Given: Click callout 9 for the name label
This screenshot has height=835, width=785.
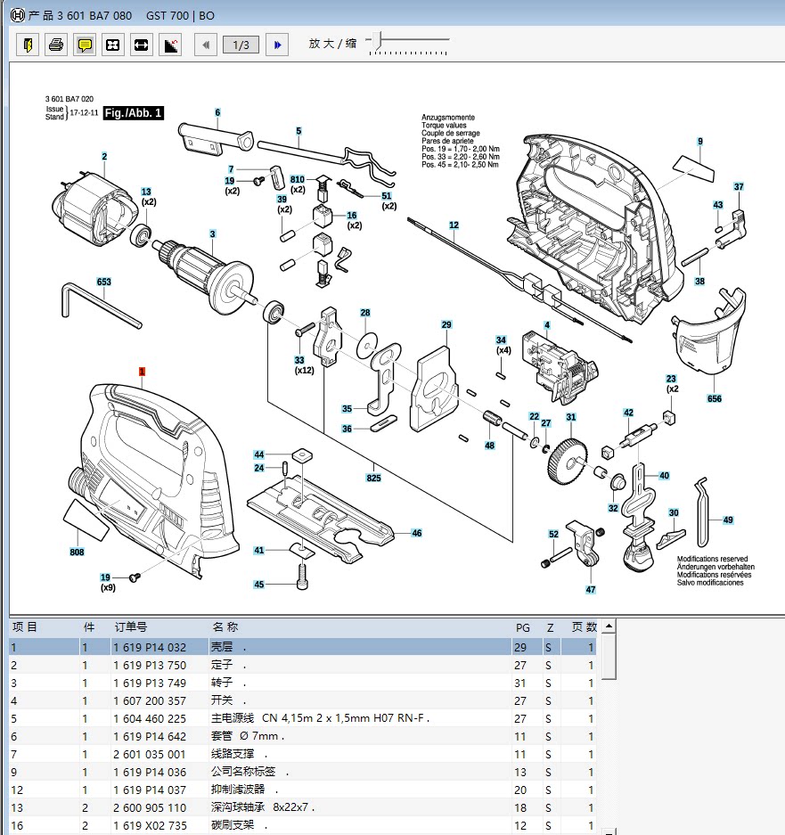Looking at the screenshot, I should tap(700, 142).
